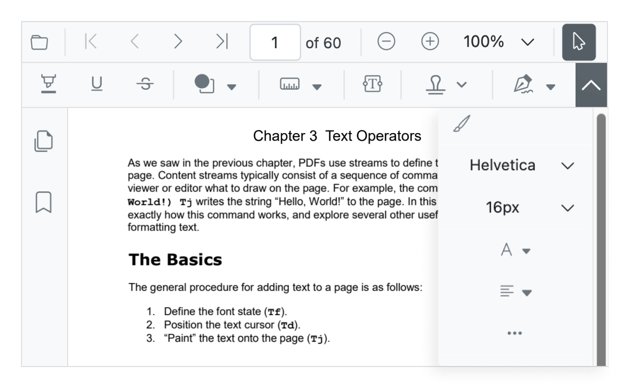Image resolution: width=629 pixels, height=388 pixels.
Task: Zoom in on the document
Action: (x=430, y=41)
